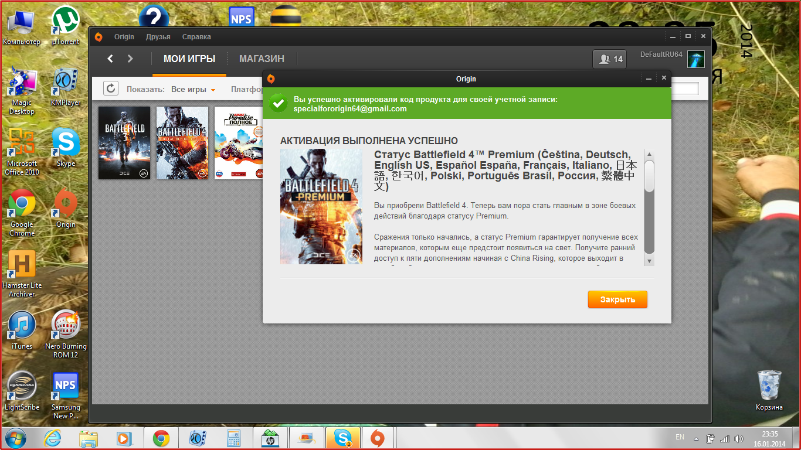Viewport: 801px width, 450px height.
Task: Click the HP icon on the taskbar
Action: coord(270,438)
